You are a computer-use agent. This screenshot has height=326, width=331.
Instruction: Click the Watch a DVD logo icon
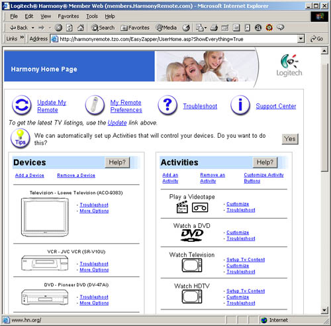192,235
